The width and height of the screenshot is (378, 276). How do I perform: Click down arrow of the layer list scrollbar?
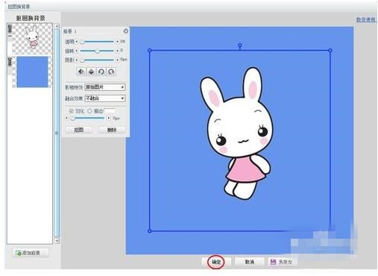pos(57,241)
